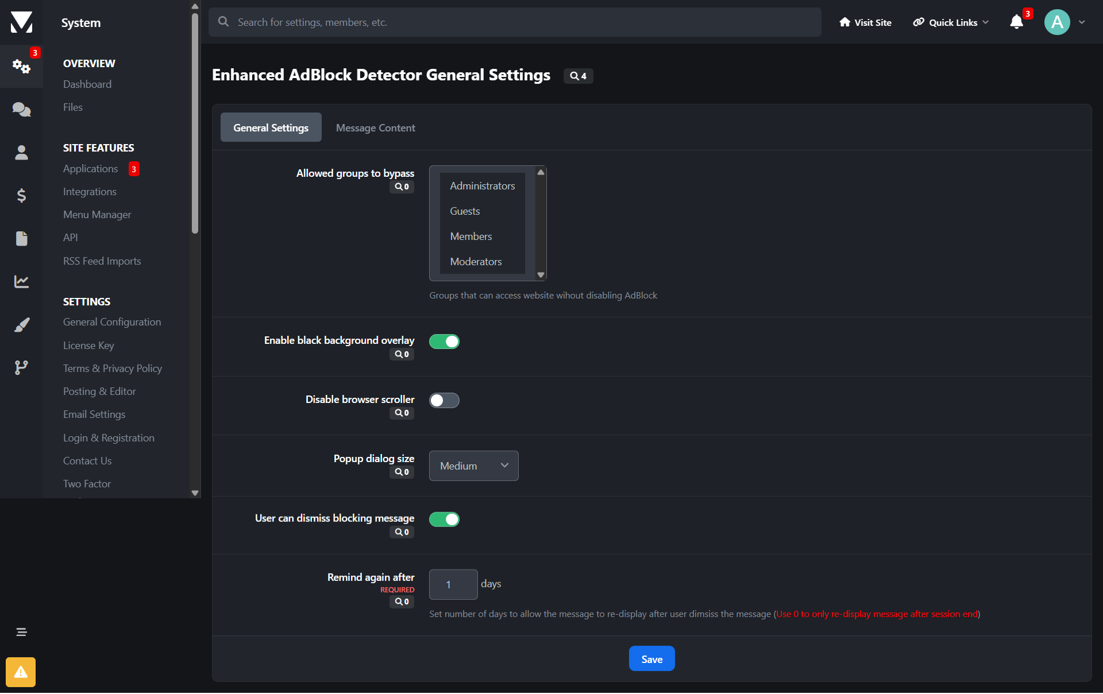Open the Customization paintbrush sidebar icon
Screen dimensions: 1103x694
tap(21, 324)
